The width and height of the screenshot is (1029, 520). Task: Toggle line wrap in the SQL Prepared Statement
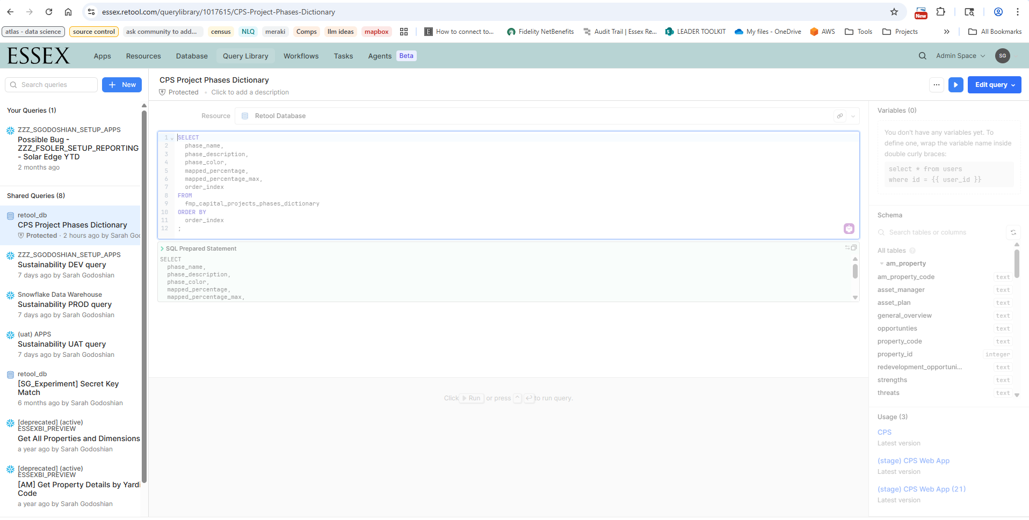click(x=847, y=247)
